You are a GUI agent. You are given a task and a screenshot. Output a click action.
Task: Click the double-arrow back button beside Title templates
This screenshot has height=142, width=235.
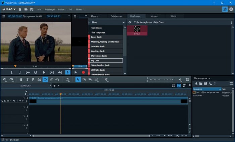[130, 22]
